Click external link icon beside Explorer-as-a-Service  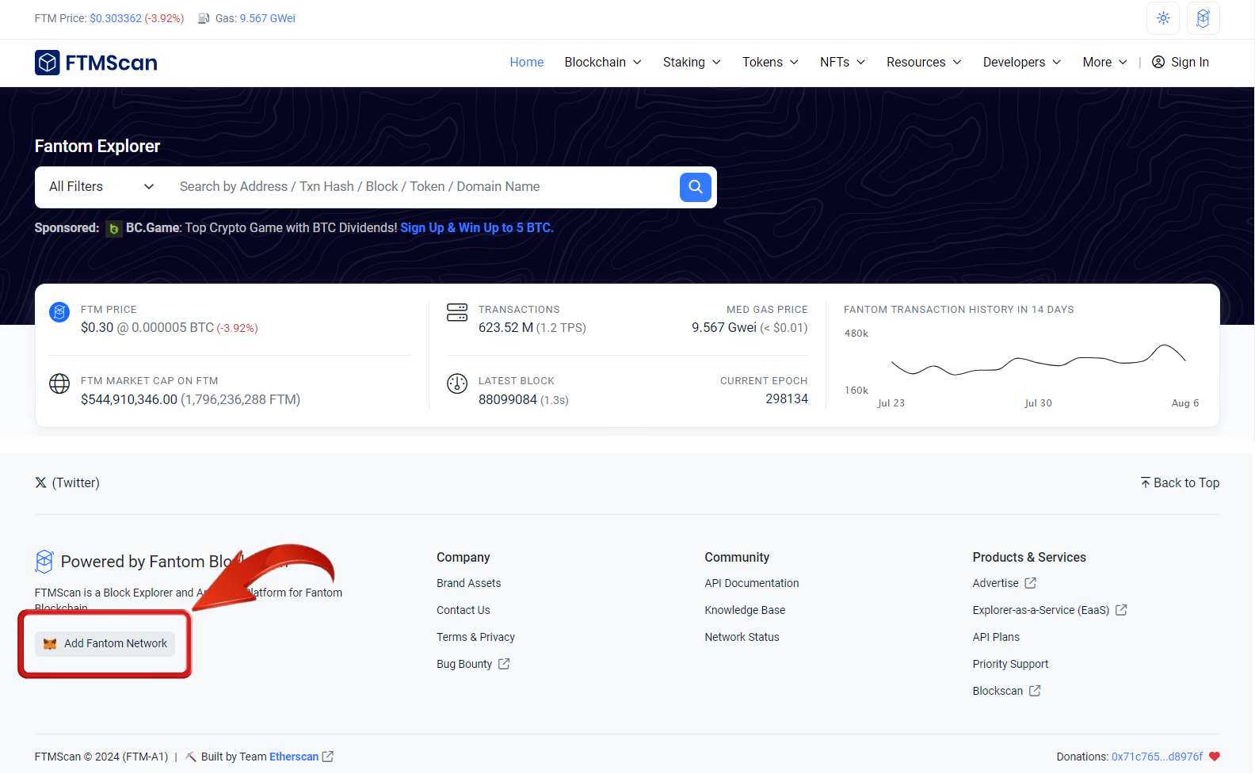point(1121,610)
